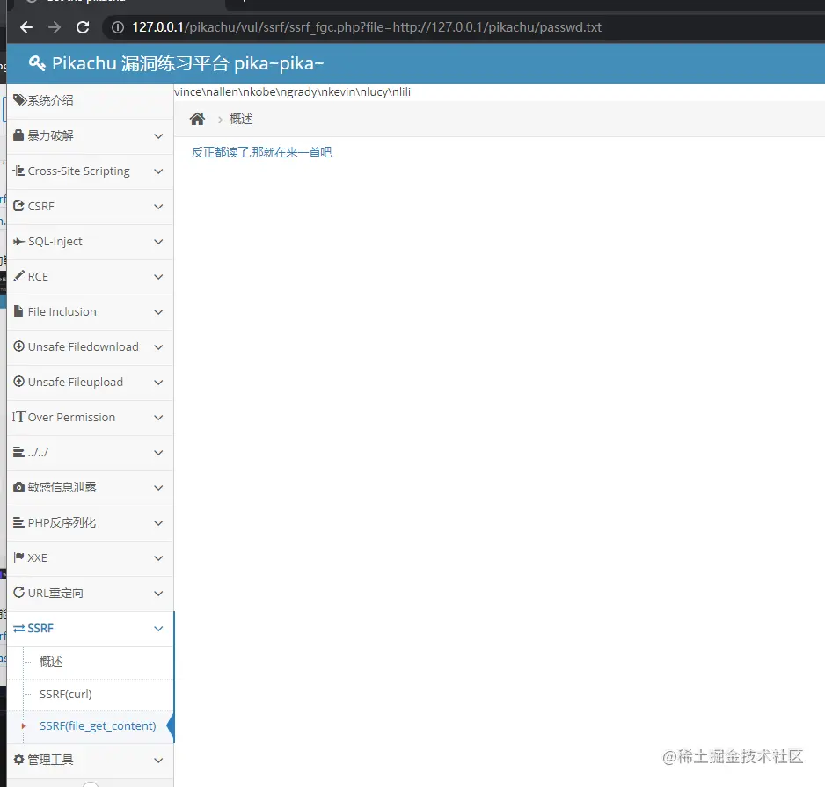Click the SQL-Inject plane icon
Viewport: 825px width, 787px height.
(x=18, y=242)
